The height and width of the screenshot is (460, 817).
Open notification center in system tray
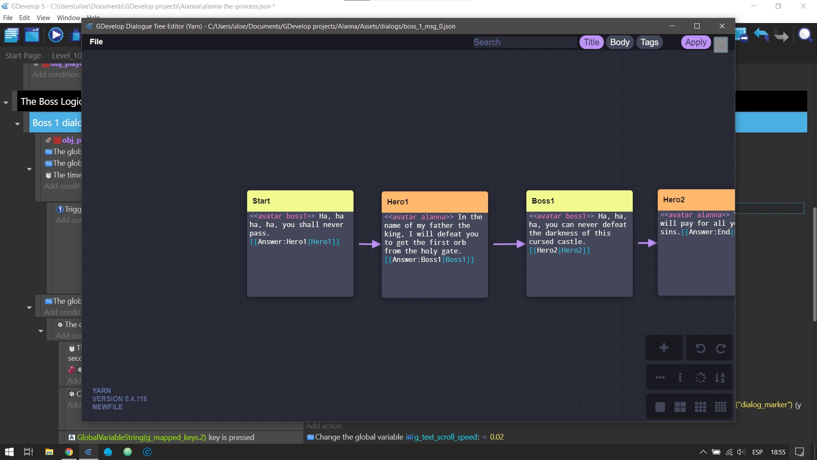pos(800,452)
